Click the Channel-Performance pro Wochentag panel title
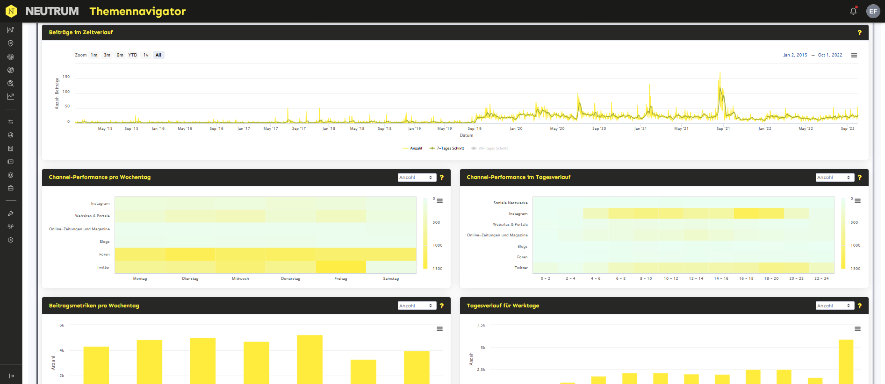This screenshot has height=384, width=885. pyautogui.click(x=100, y=178)
